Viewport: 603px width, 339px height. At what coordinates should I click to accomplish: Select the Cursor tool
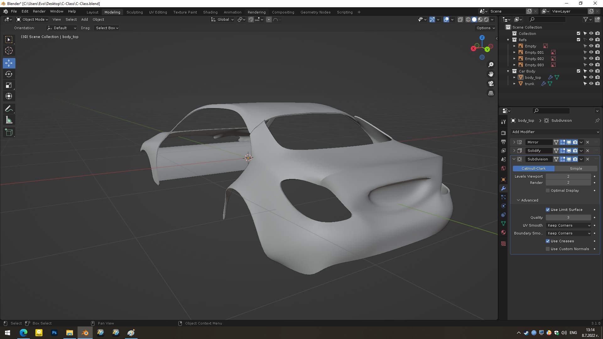[x=9, y=51]
